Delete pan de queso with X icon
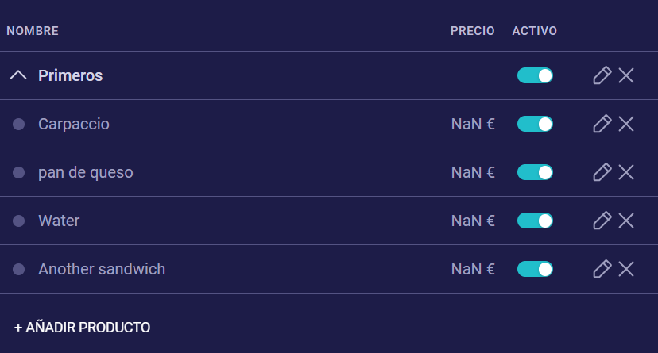658x353 pixels. click(626, 172)
